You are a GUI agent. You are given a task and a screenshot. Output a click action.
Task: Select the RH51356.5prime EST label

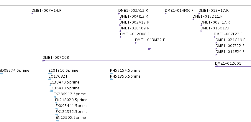point(125,76)
